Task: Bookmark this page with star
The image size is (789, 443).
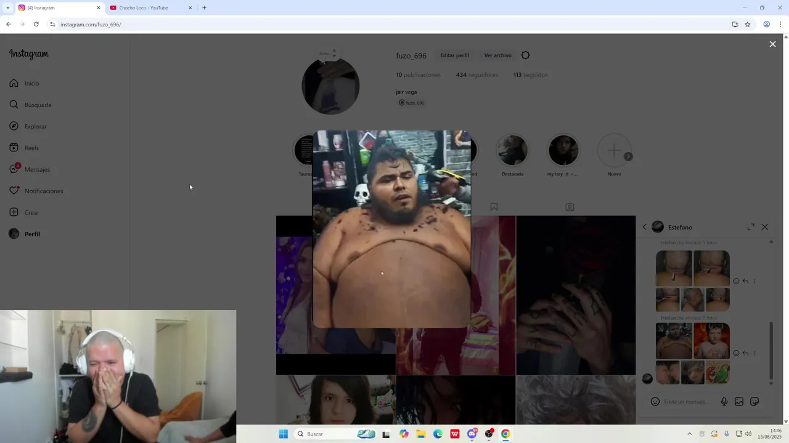Action: coord(748,25)
